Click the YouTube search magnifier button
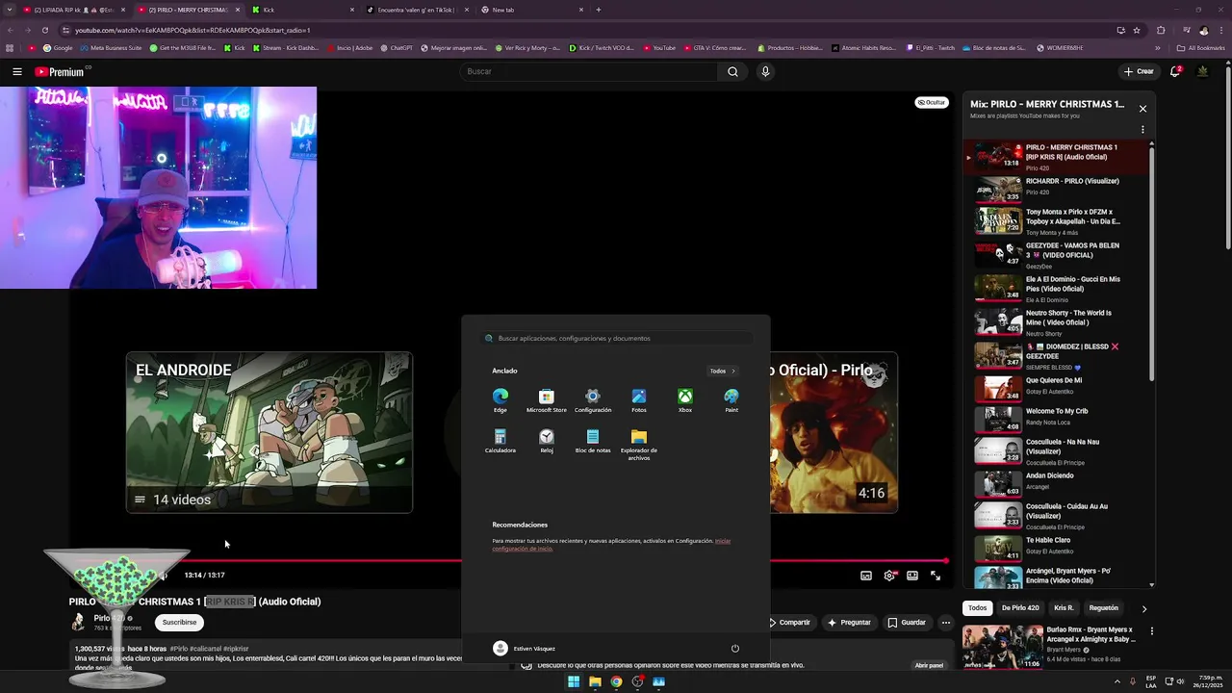The width and height of the screenshot is (1232, 693). click(x=732, y=71)
